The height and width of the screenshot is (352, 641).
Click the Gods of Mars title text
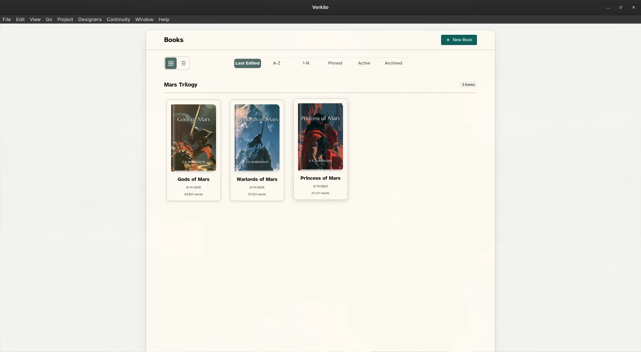[194, 179]
